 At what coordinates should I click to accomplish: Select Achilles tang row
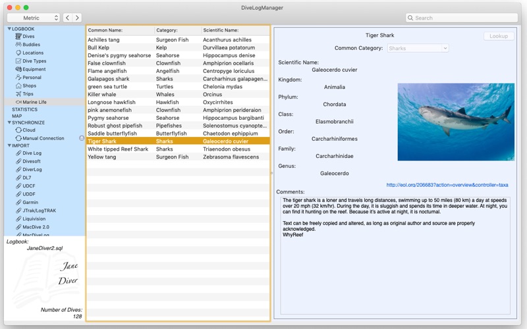[178, 39]
